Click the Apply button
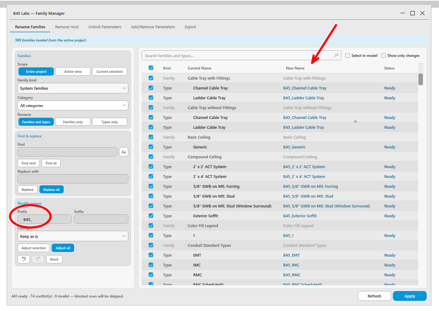This screenshot has height=311, width=439. point(410,296)
